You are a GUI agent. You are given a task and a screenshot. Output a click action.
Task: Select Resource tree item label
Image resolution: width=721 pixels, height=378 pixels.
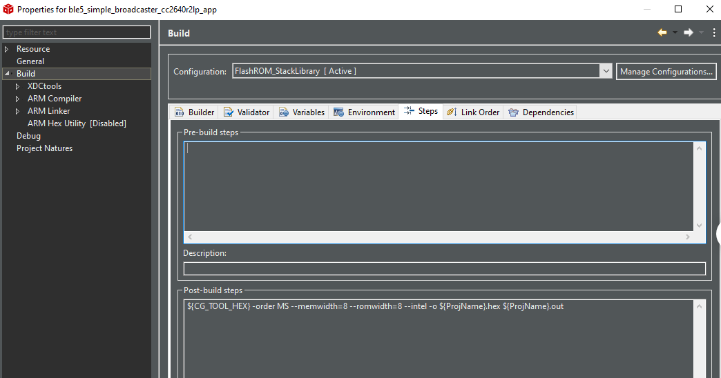click(x=33, y=49)
